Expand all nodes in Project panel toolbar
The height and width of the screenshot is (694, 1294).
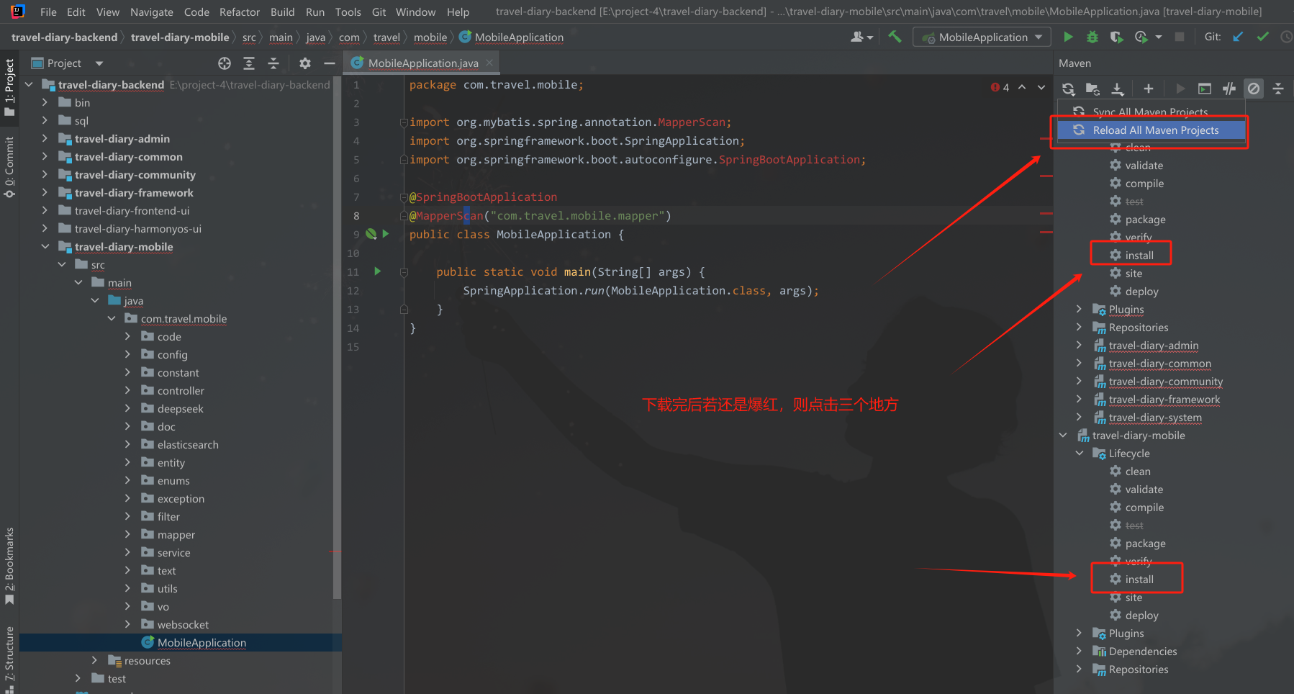pos(249,63)
